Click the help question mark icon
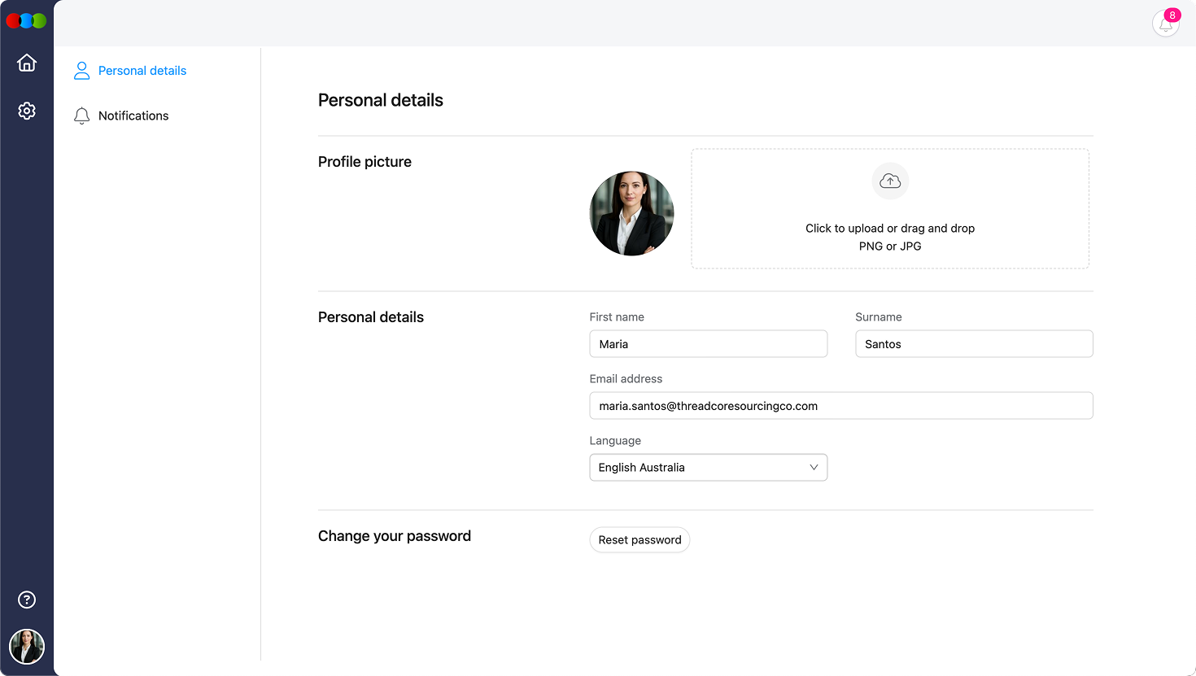 [27, 600]
